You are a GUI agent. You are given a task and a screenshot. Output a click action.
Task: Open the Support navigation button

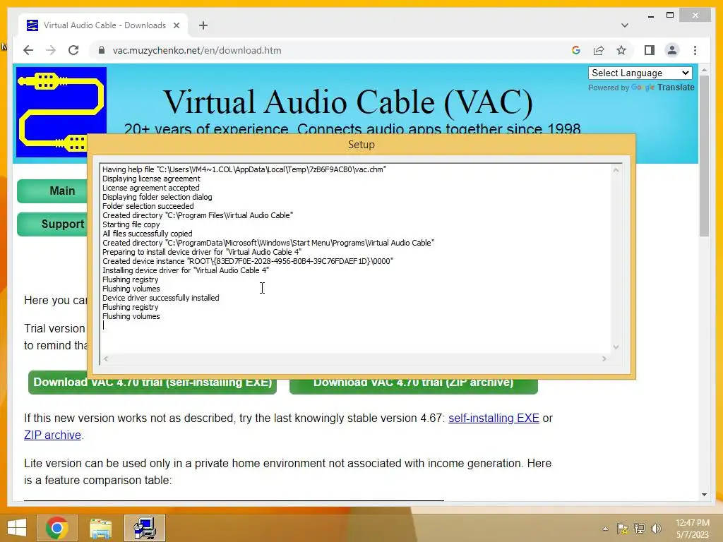point(52,224)
